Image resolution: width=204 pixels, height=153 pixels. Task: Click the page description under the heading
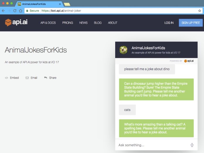coord(32,62)
